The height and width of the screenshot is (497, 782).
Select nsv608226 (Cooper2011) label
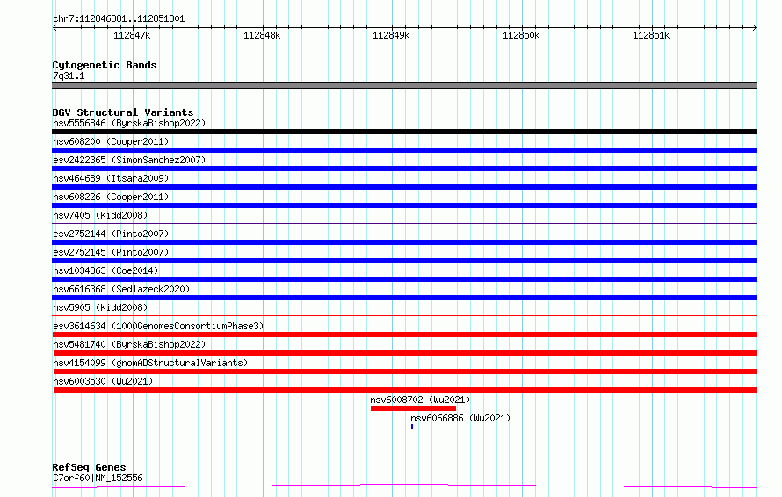pyautogui.click(x=111, y=197)
